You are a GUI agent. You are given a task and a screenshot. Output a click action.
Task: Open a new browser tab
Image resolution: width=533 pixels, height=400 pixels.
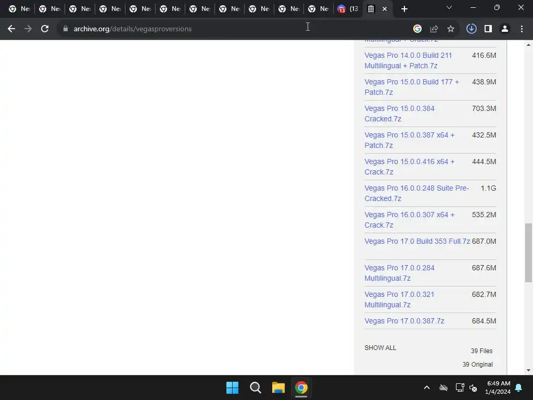pos(404,9)
